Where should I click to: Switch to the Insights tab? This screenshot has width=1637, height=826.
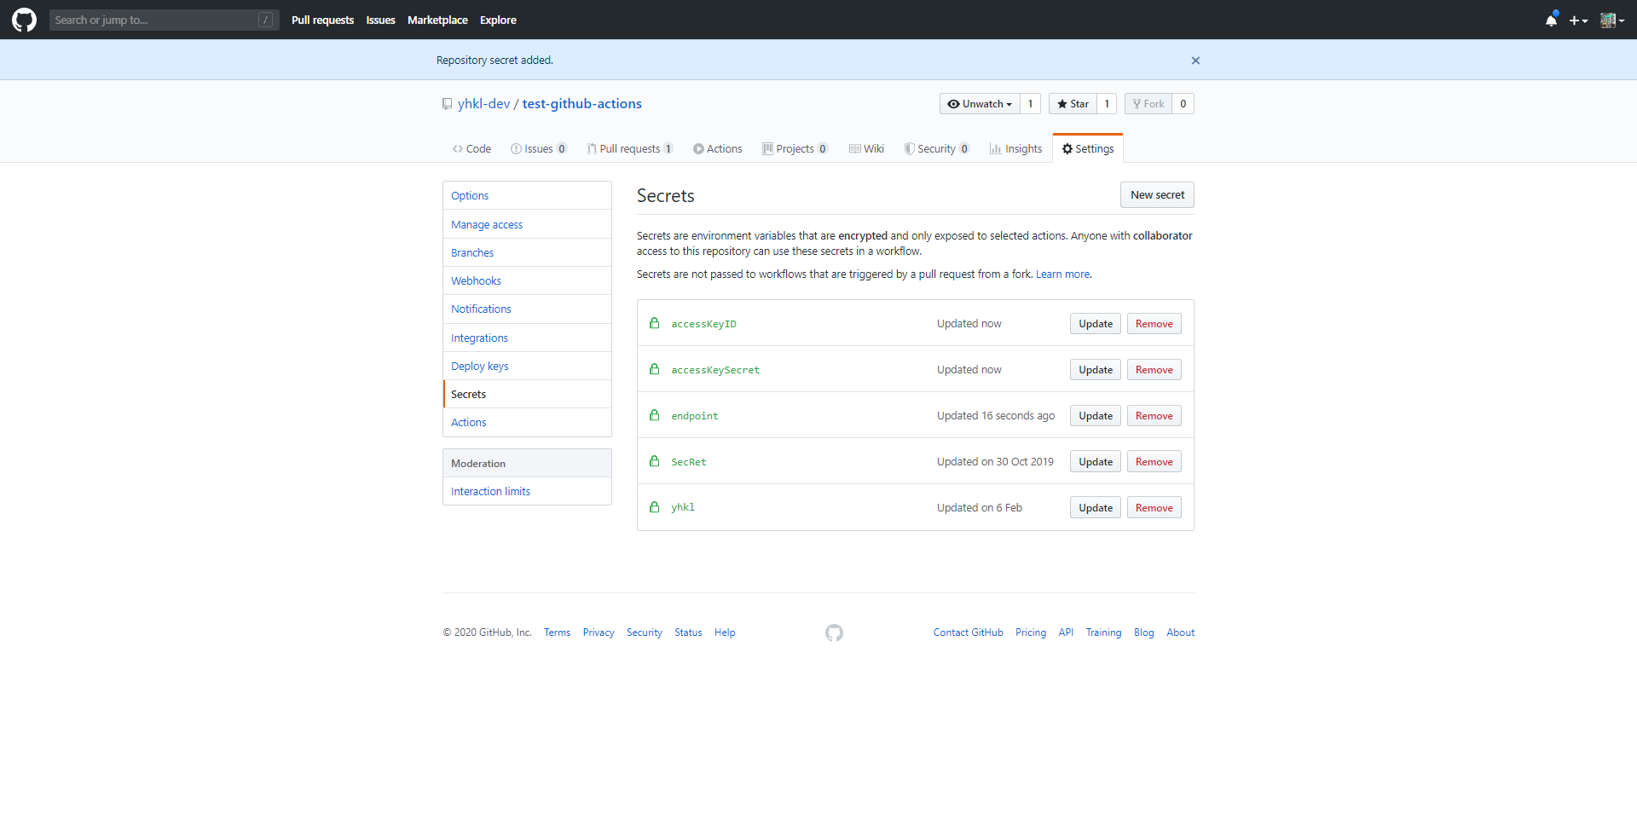coord(1016,149)
